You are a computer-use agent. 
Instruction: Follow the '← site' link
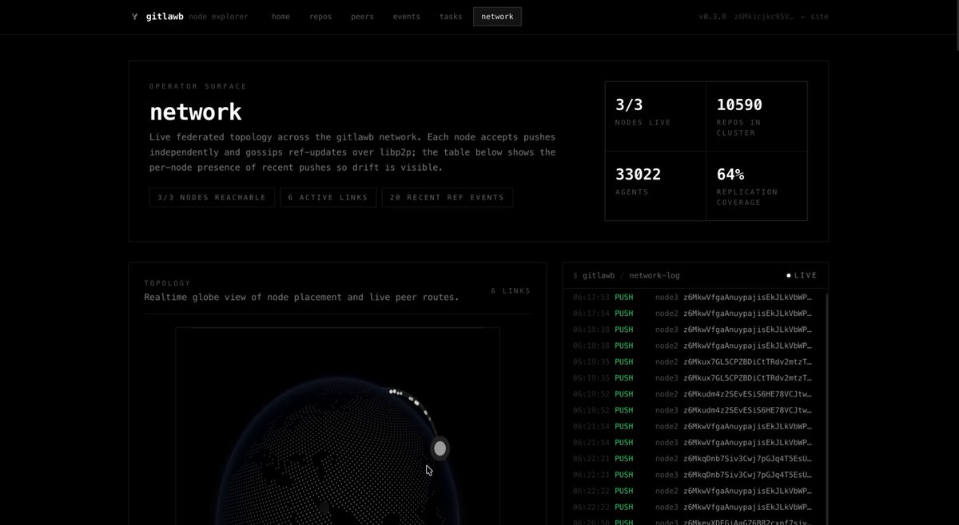[x=814, y=17]
